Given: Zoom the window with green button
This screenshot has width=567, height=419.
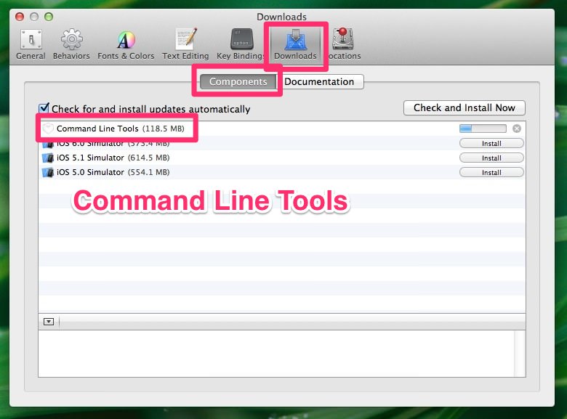Looking at the screenshot, I should coord(49,17).
